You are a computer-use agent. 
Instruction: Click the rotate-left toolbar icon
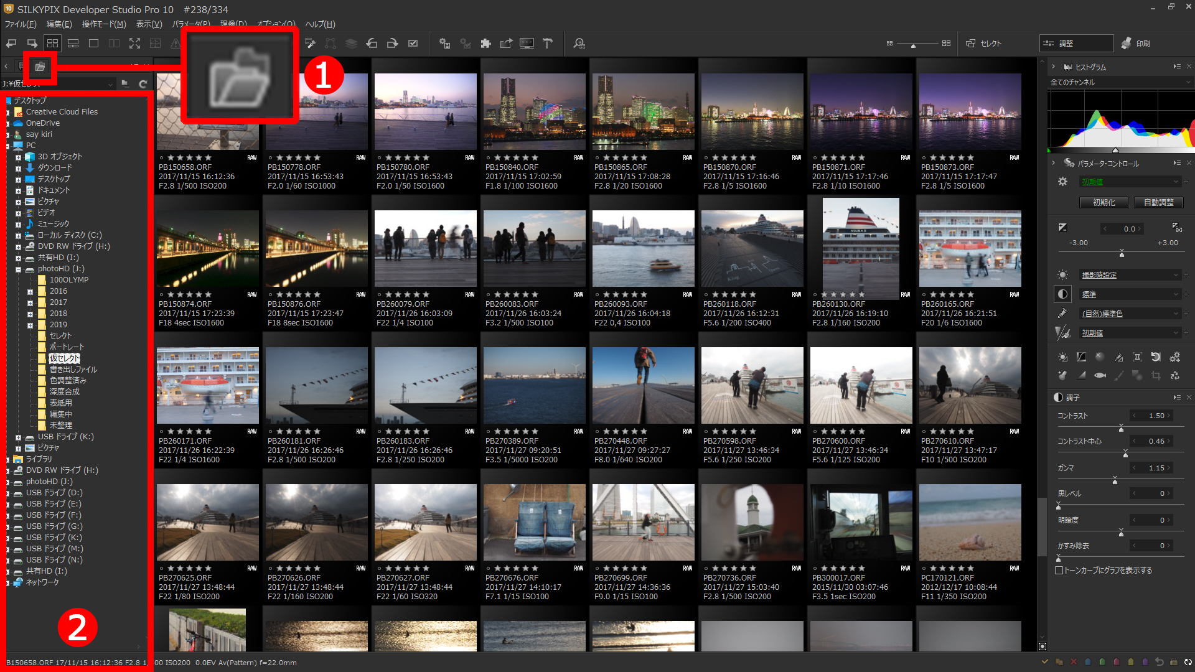click(372, 44)
